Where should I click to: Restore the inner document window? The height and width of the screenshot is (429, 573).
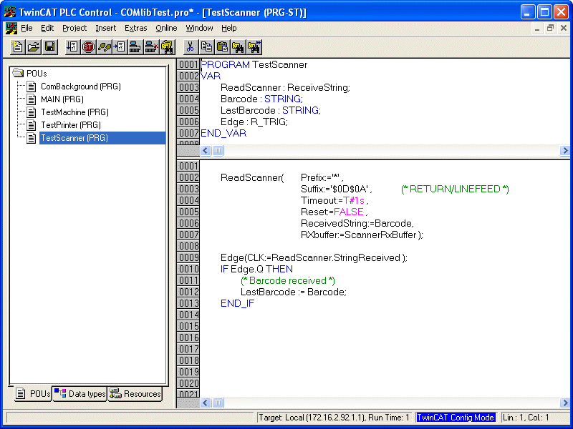pos(550,28)
